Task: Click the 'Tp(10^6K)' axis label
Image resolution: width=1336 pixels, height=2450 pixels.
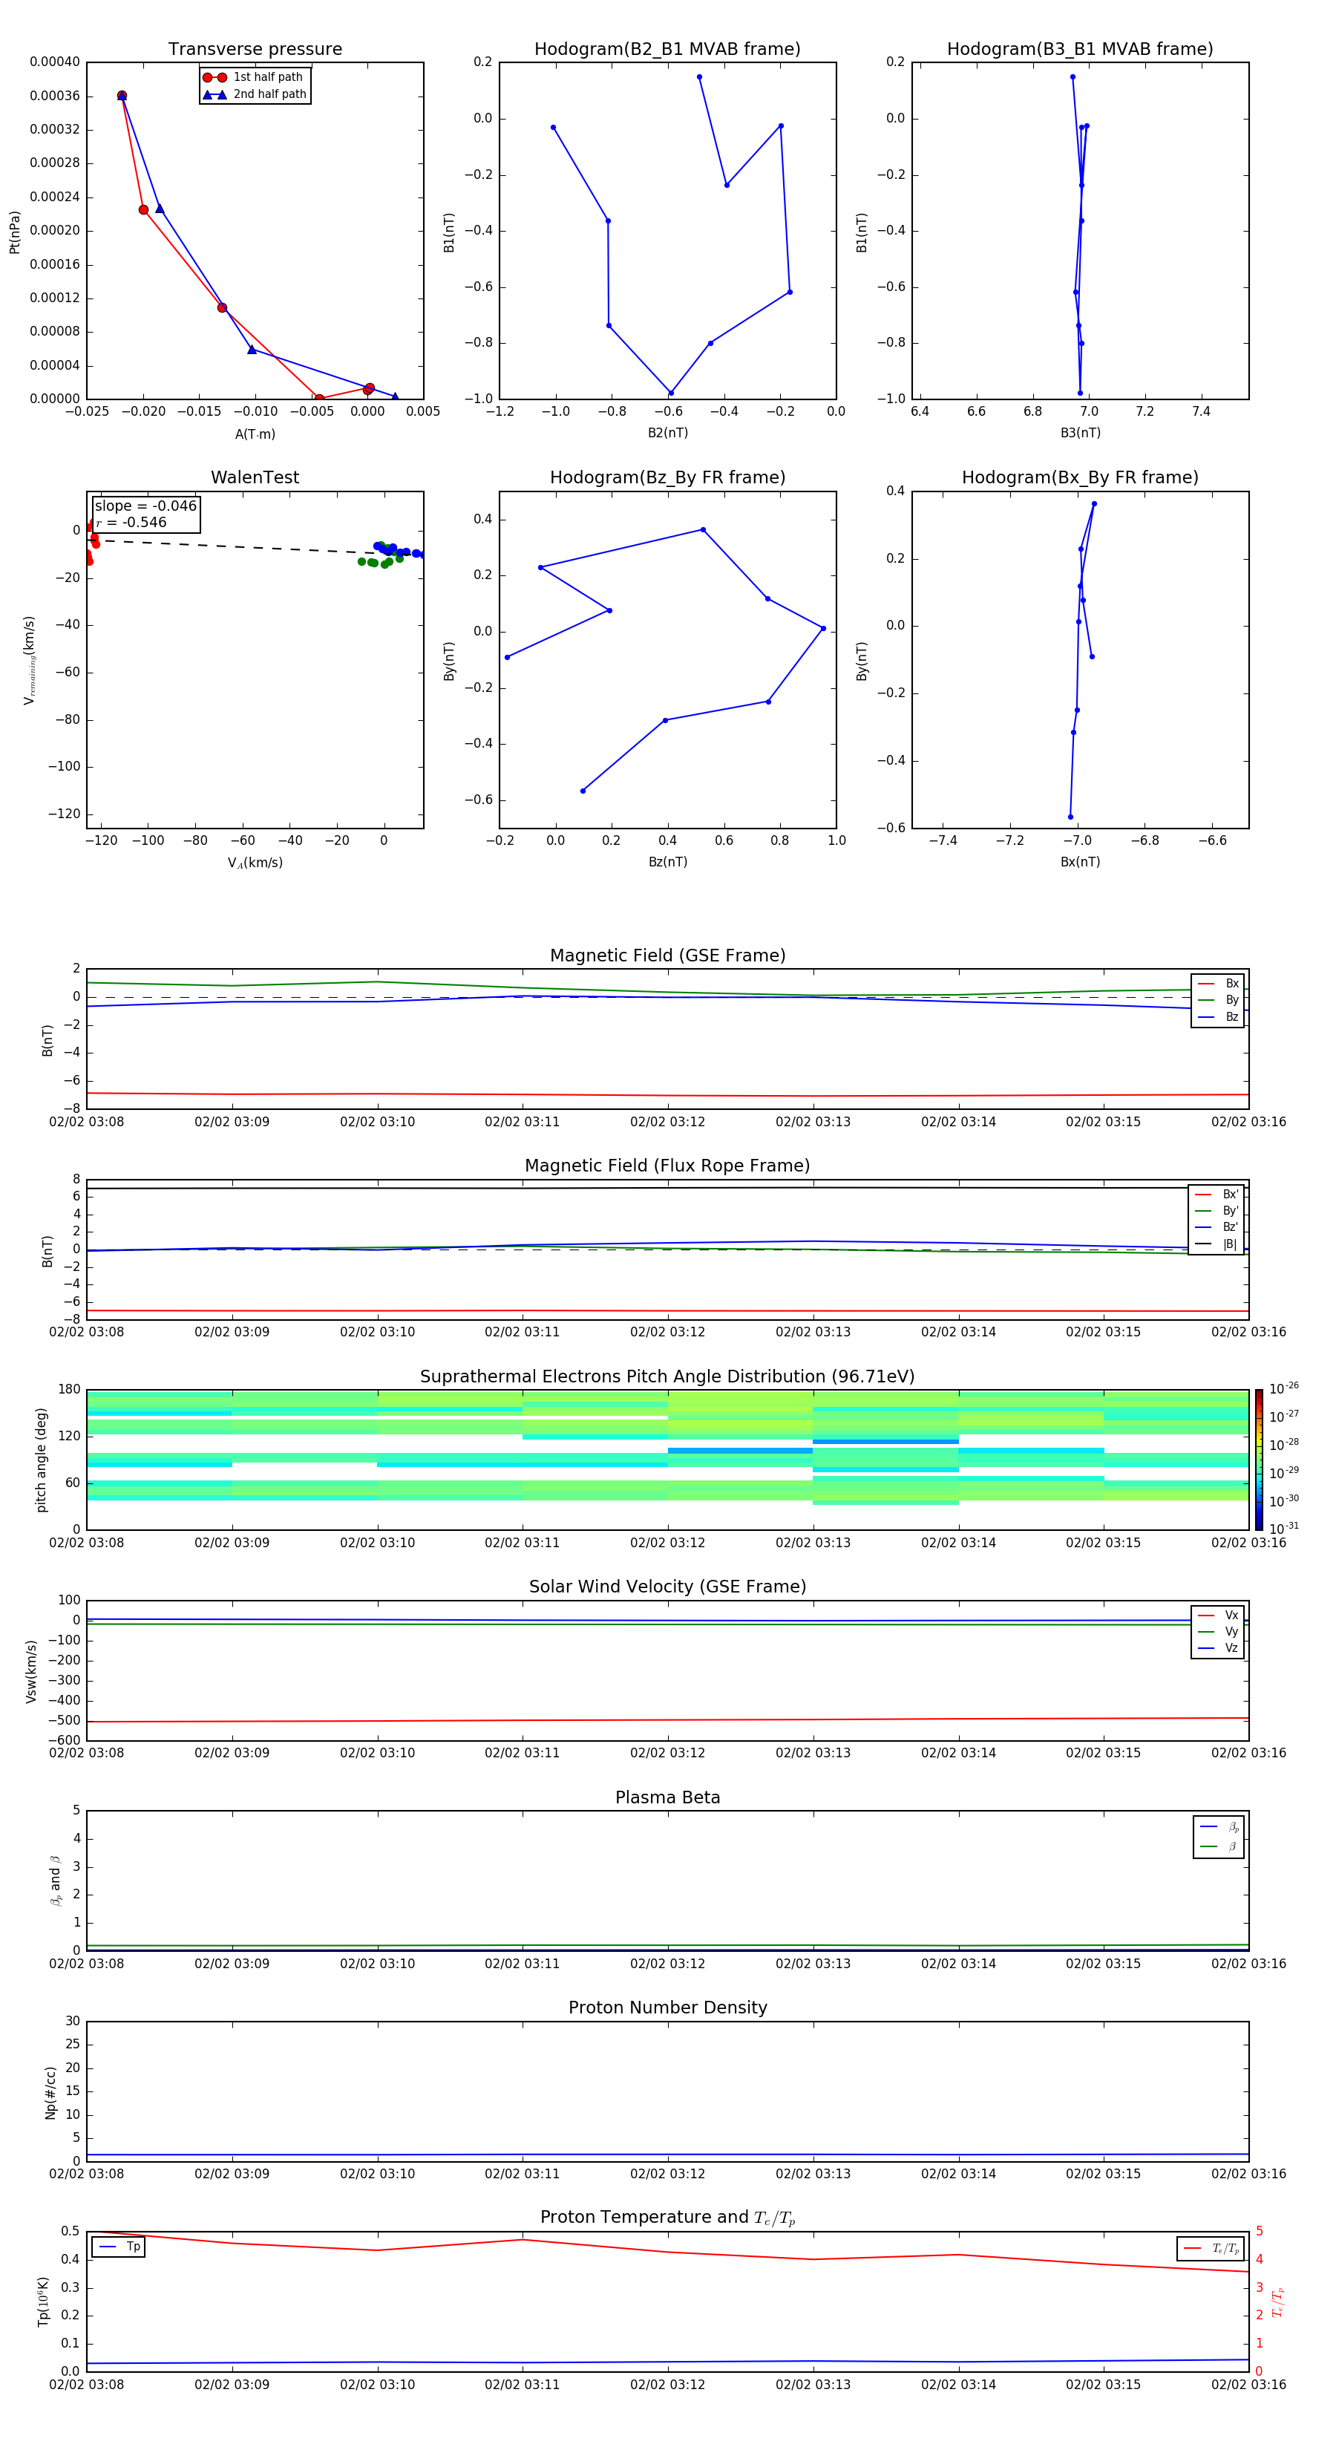Action: pos(44,2302)
